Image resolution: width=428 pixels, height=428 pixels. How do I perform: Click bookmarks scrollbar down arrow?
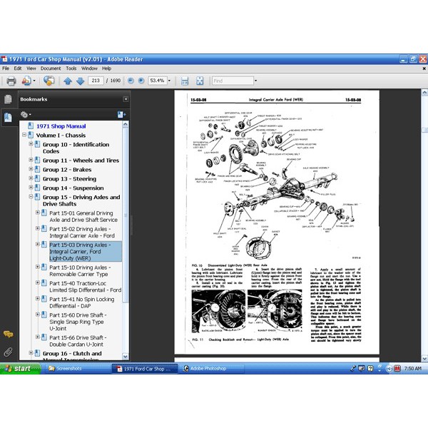(x=126, y=357)
